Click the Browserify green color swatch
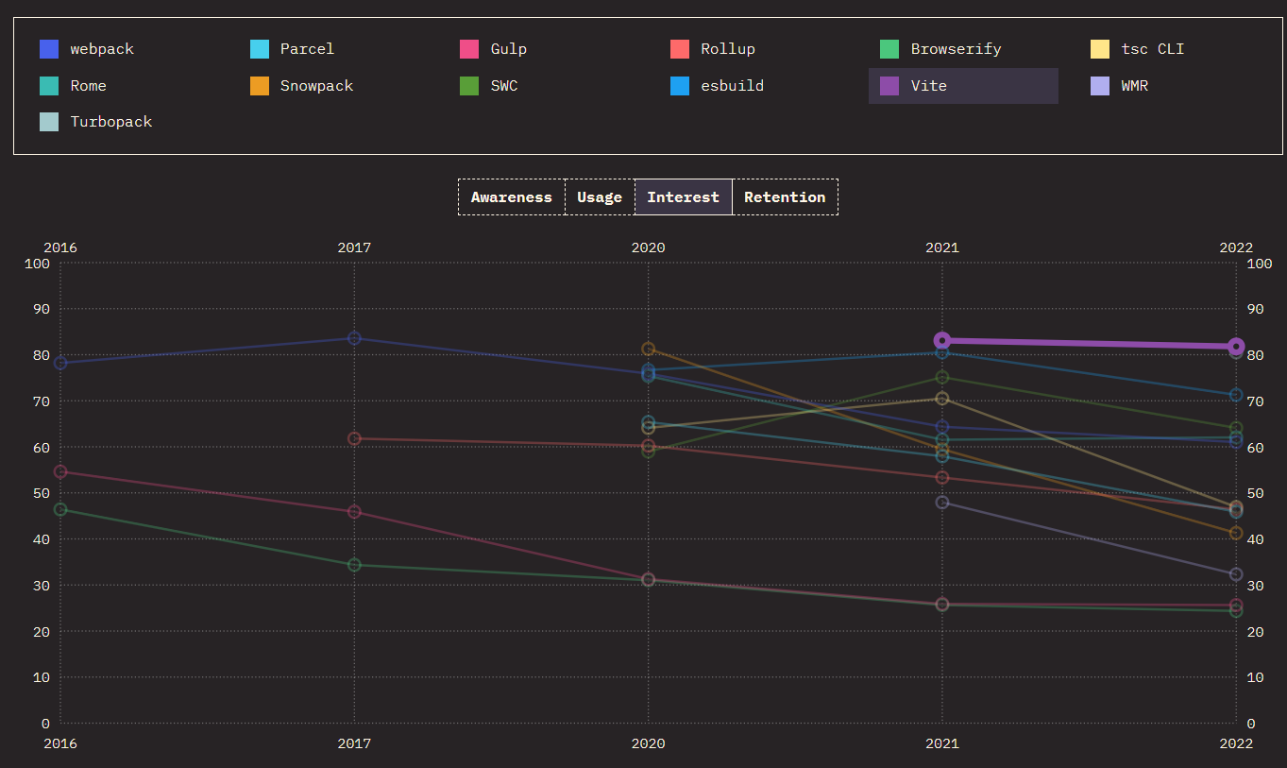The height and width of the screenshot is (768, 1287). tap(889, 49)
